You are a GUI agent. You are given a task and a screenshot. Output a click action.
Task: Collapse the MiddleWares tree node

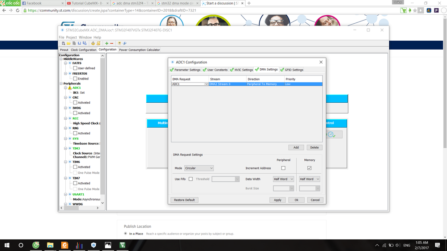click(61, 59)
